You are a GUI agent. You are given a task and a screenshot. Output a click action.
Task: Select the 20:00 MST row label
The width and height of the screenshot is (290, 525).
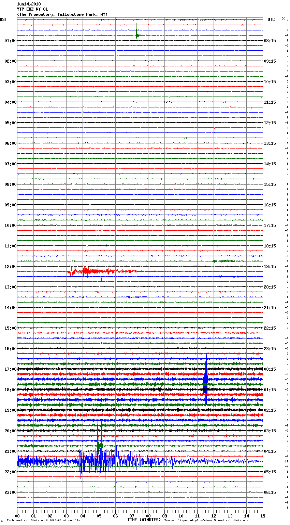[x=10, y=431]
